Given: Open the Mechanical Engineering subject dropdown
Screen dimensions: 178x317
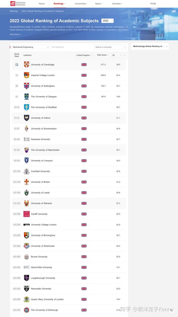Looking at the screenshot, I should point(31,47).
